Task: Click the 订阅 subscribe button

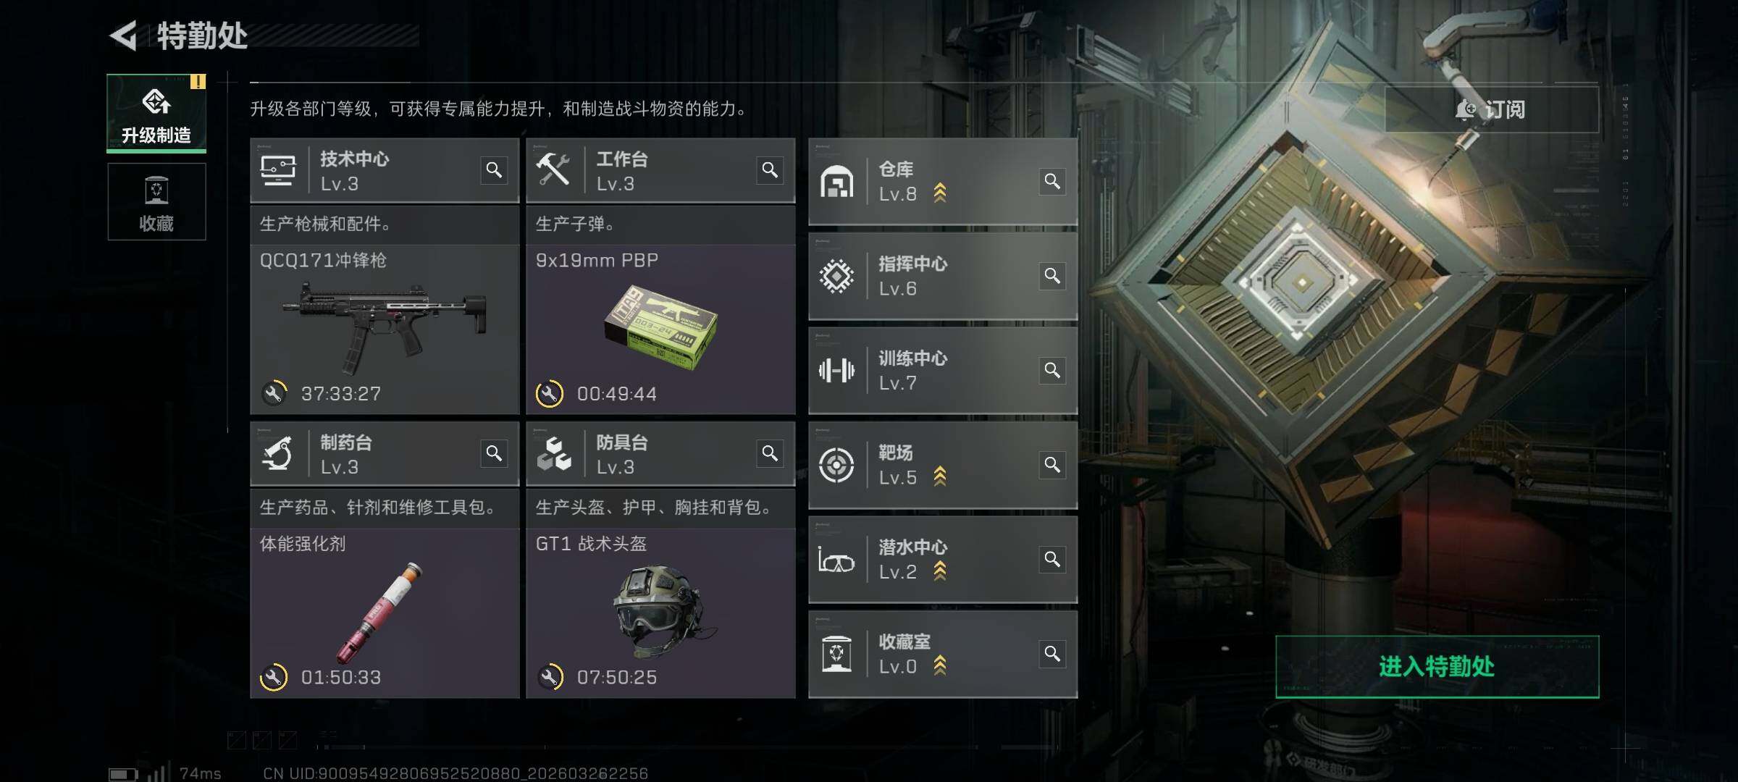Action: [1491, 109]
